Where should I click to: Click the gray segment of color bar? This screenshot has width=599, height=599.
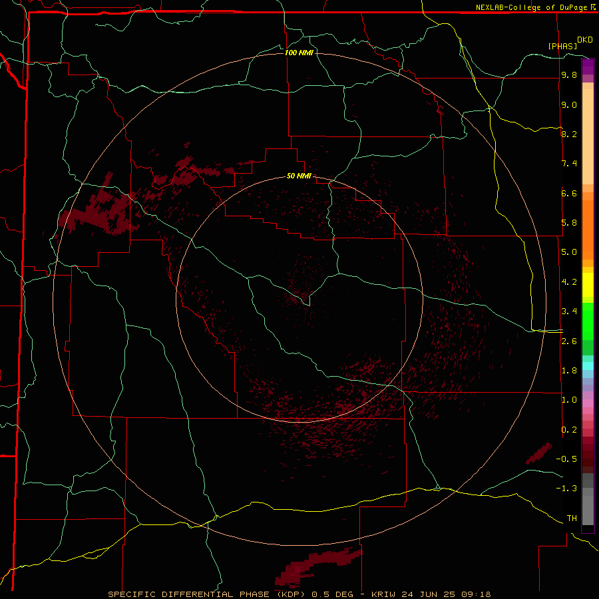point(588,499)
